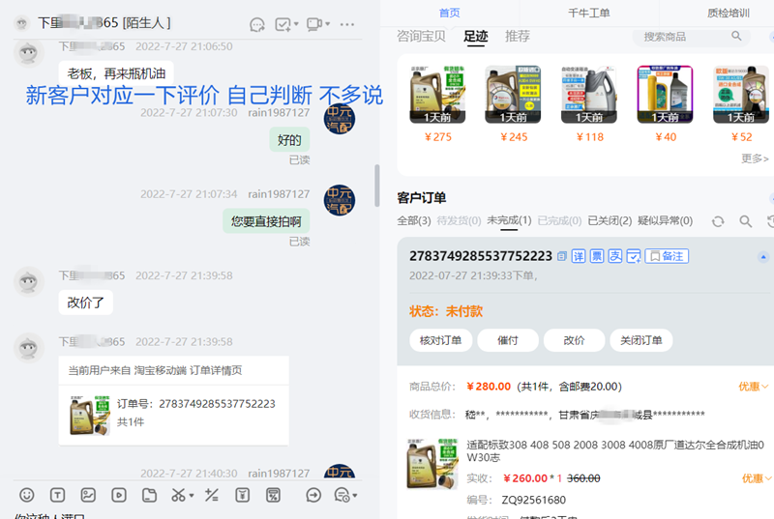The height and width of the screenshot is (519, 774).
Task: Open the emoji picker in chat toolbar
Action: coord(27,495)
